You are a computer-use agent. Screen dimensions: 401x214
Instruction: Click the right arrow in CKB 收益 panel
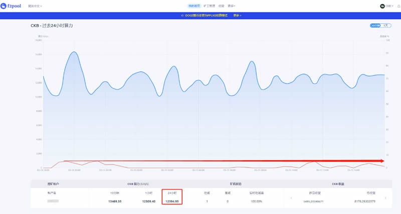(385, 198)
